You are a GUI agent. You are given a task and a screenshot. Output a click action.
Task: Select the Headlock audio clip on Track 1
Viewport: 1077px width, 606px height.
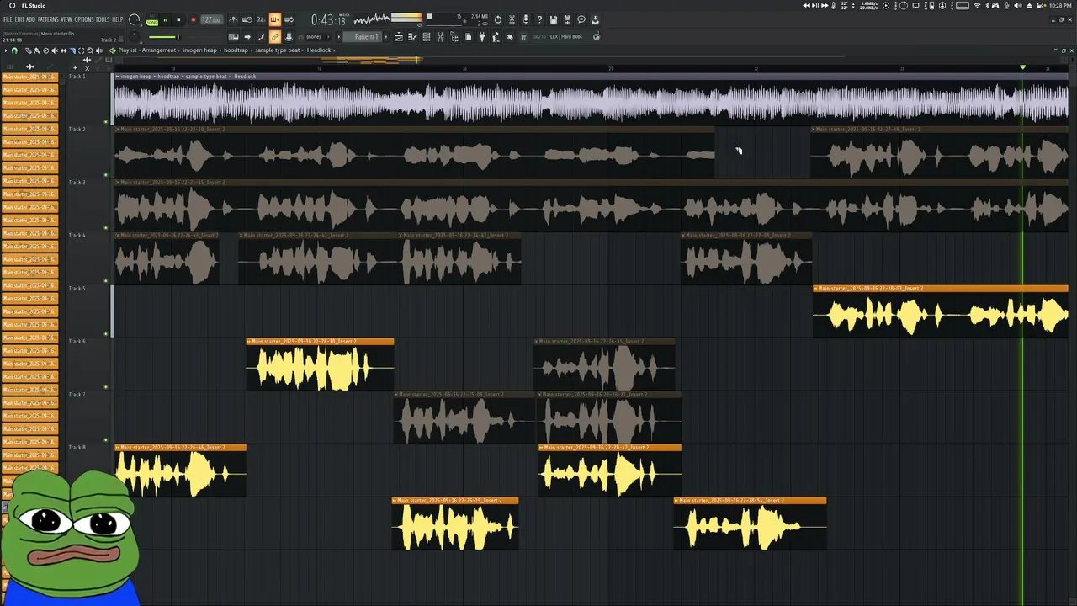tap(591, 99)
